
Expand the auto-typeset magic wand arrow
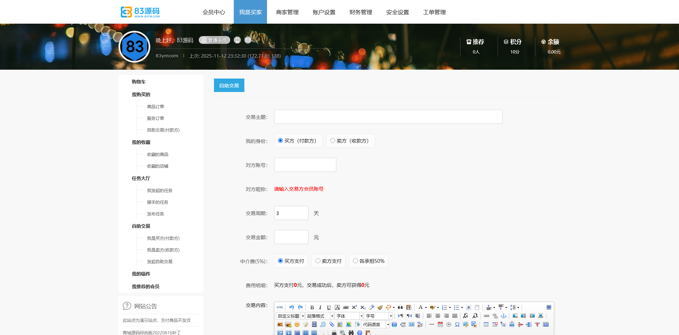[394, 307]
